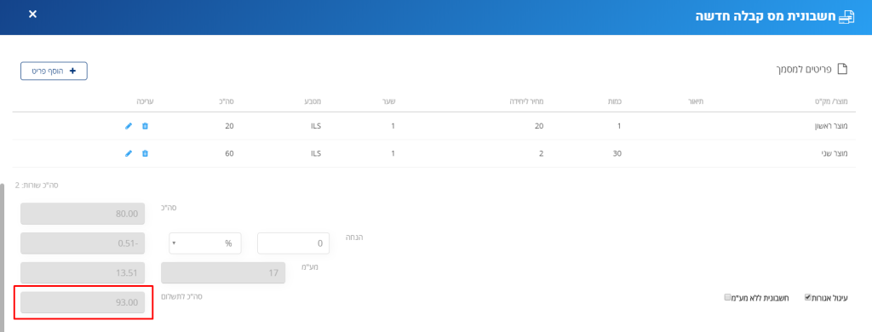Click the הנחה discount input field
Viewport: 872px width, 332px height.
click(x=293, y=243)
